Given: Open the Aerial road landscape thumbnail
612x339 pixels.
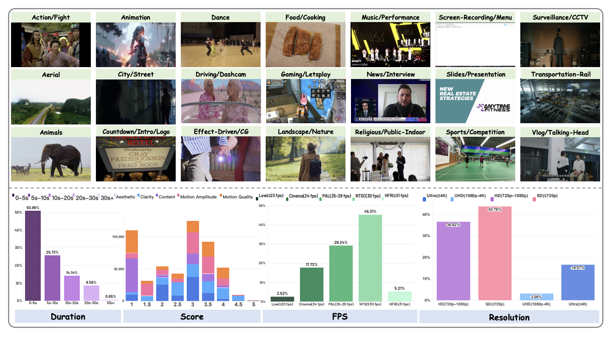Looking at the screenshot, I should coord(51,102).
